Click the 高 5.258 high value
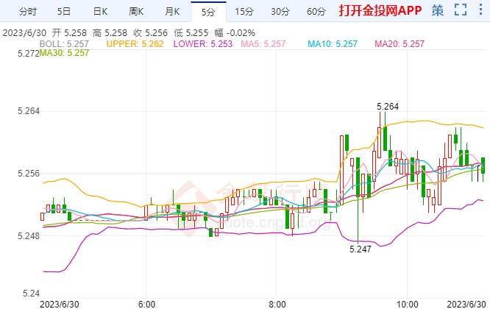The height and width of the screenshot is (309, 490). point(110,33)
